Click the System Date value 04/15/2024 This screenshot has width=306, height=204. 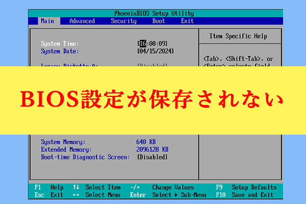click(156, 51)
